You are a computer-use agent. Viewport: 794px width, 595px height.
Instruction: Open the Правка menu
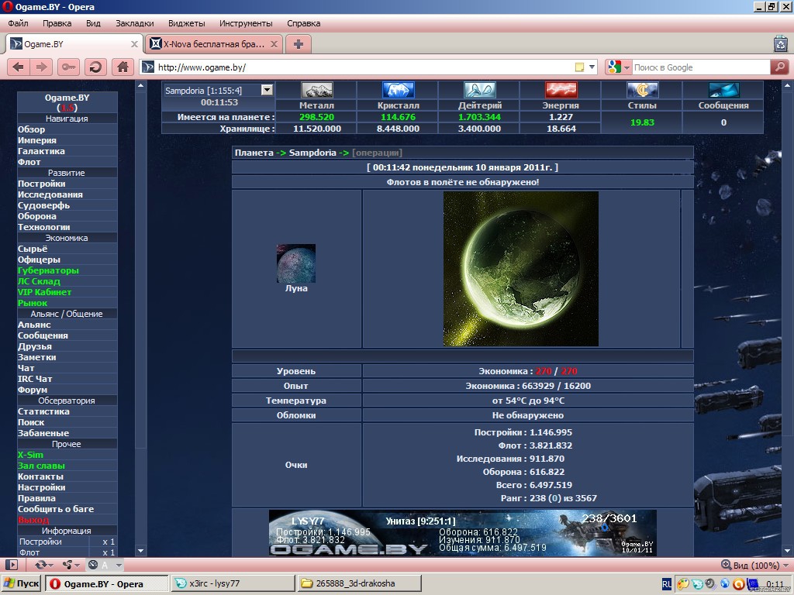(x=57, y=23)
